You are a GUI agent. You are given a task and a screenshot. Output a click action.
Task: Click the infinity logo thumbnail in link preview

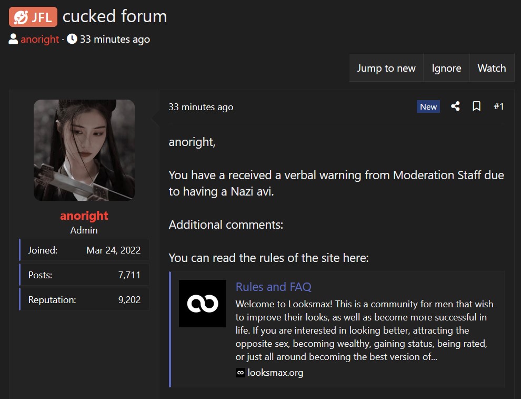pos(203,304)
